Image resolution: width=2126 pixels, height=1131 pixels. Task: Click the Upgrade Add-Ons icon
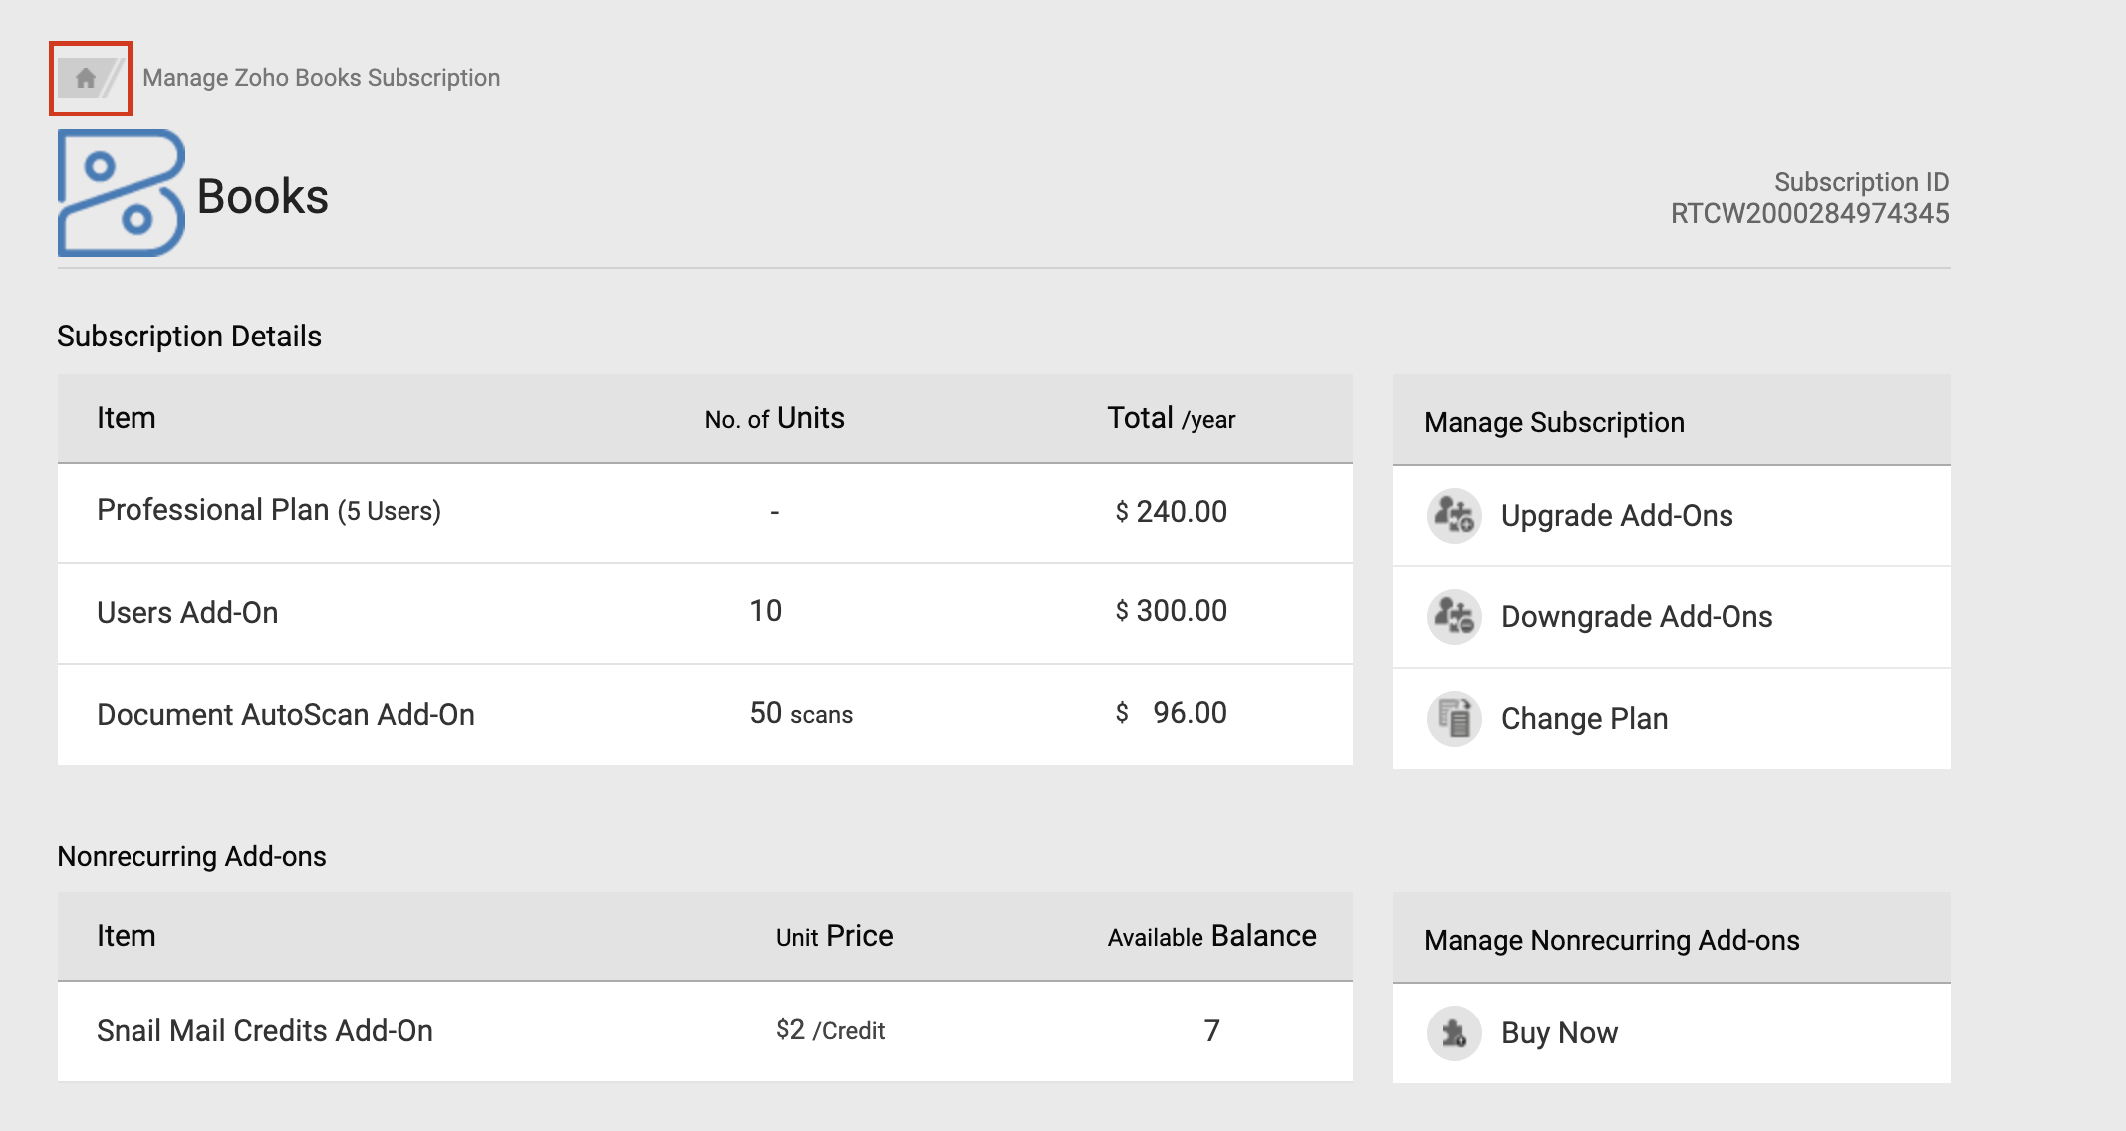coord(1454,516)
